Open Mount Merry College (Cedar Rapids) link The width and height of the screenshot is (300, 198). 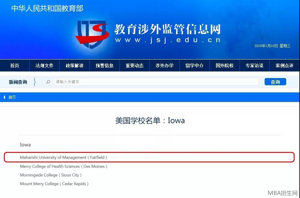54,184
